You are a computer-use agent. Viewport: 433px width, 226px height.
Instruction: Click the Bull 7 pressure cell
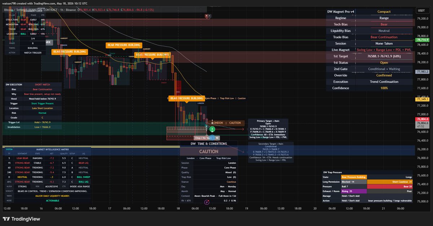(354, 186)
